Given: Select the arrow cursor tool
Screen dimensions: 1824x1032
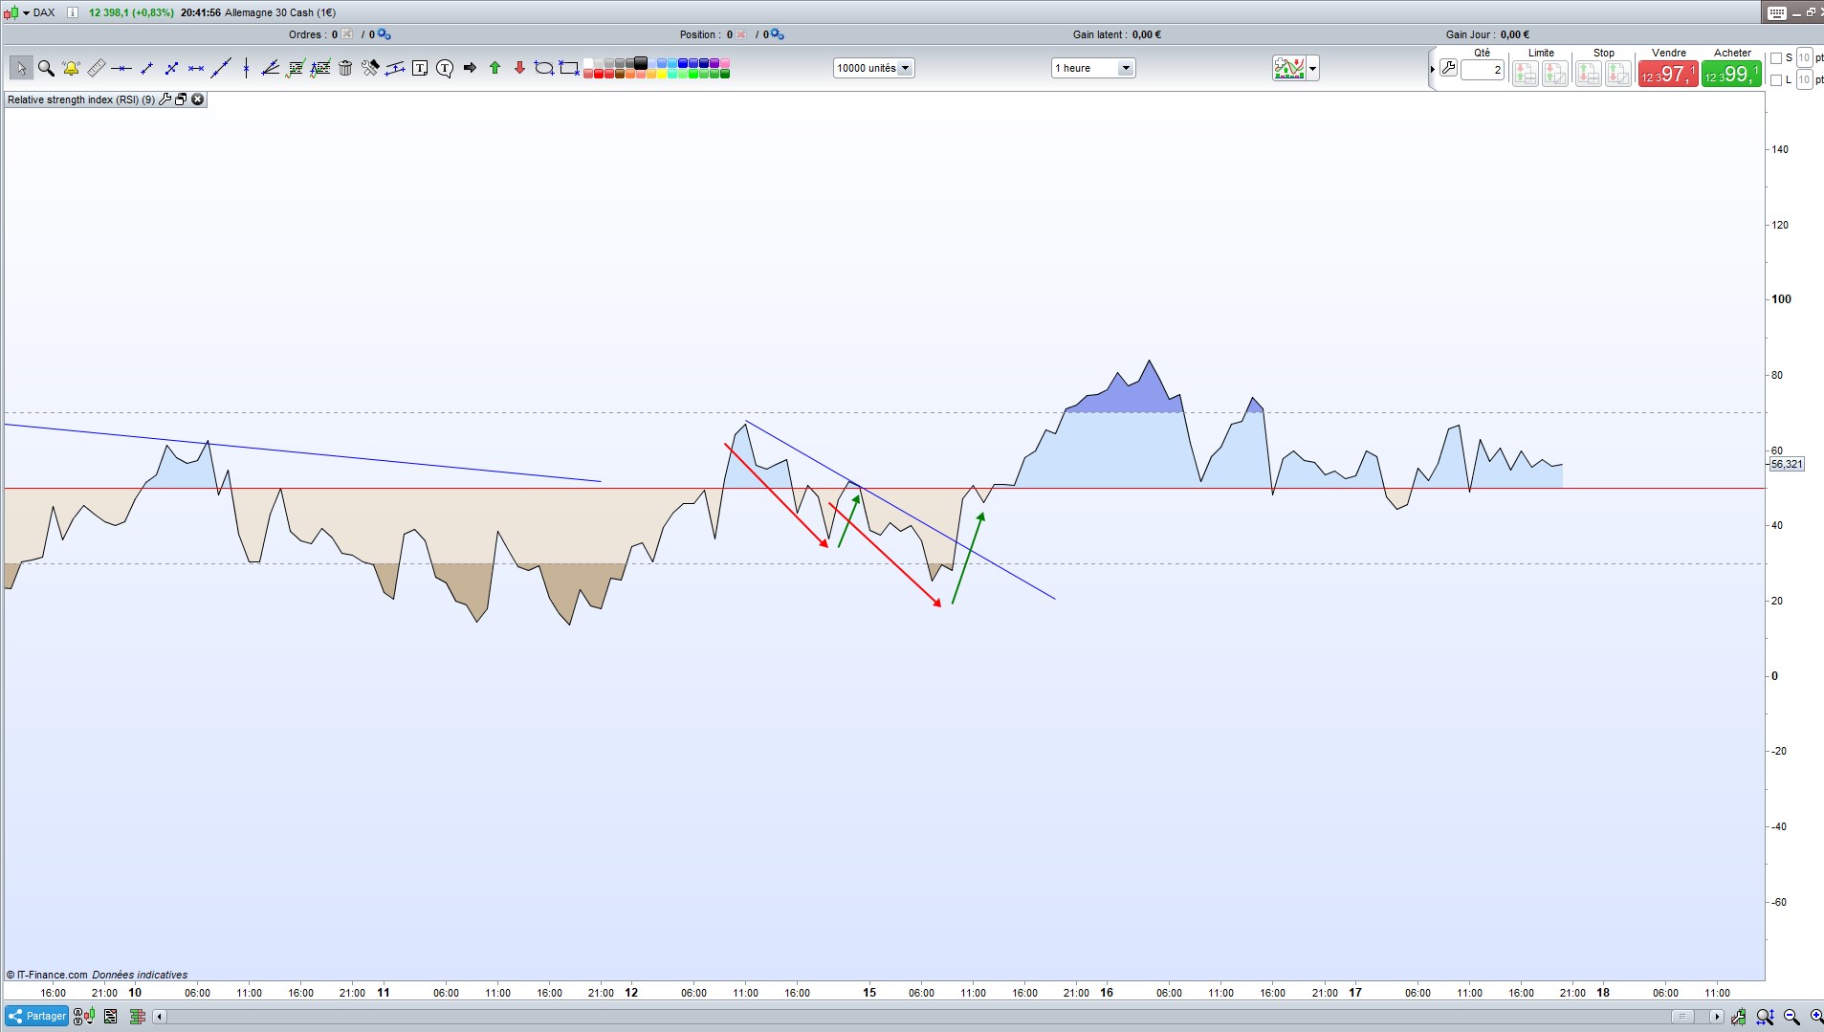Looking at the screenshot, I should (x=21, y=68).
